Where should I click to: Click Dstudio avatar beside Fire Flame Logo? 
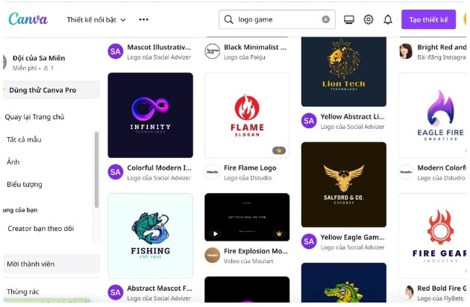(x=212, y=172)
